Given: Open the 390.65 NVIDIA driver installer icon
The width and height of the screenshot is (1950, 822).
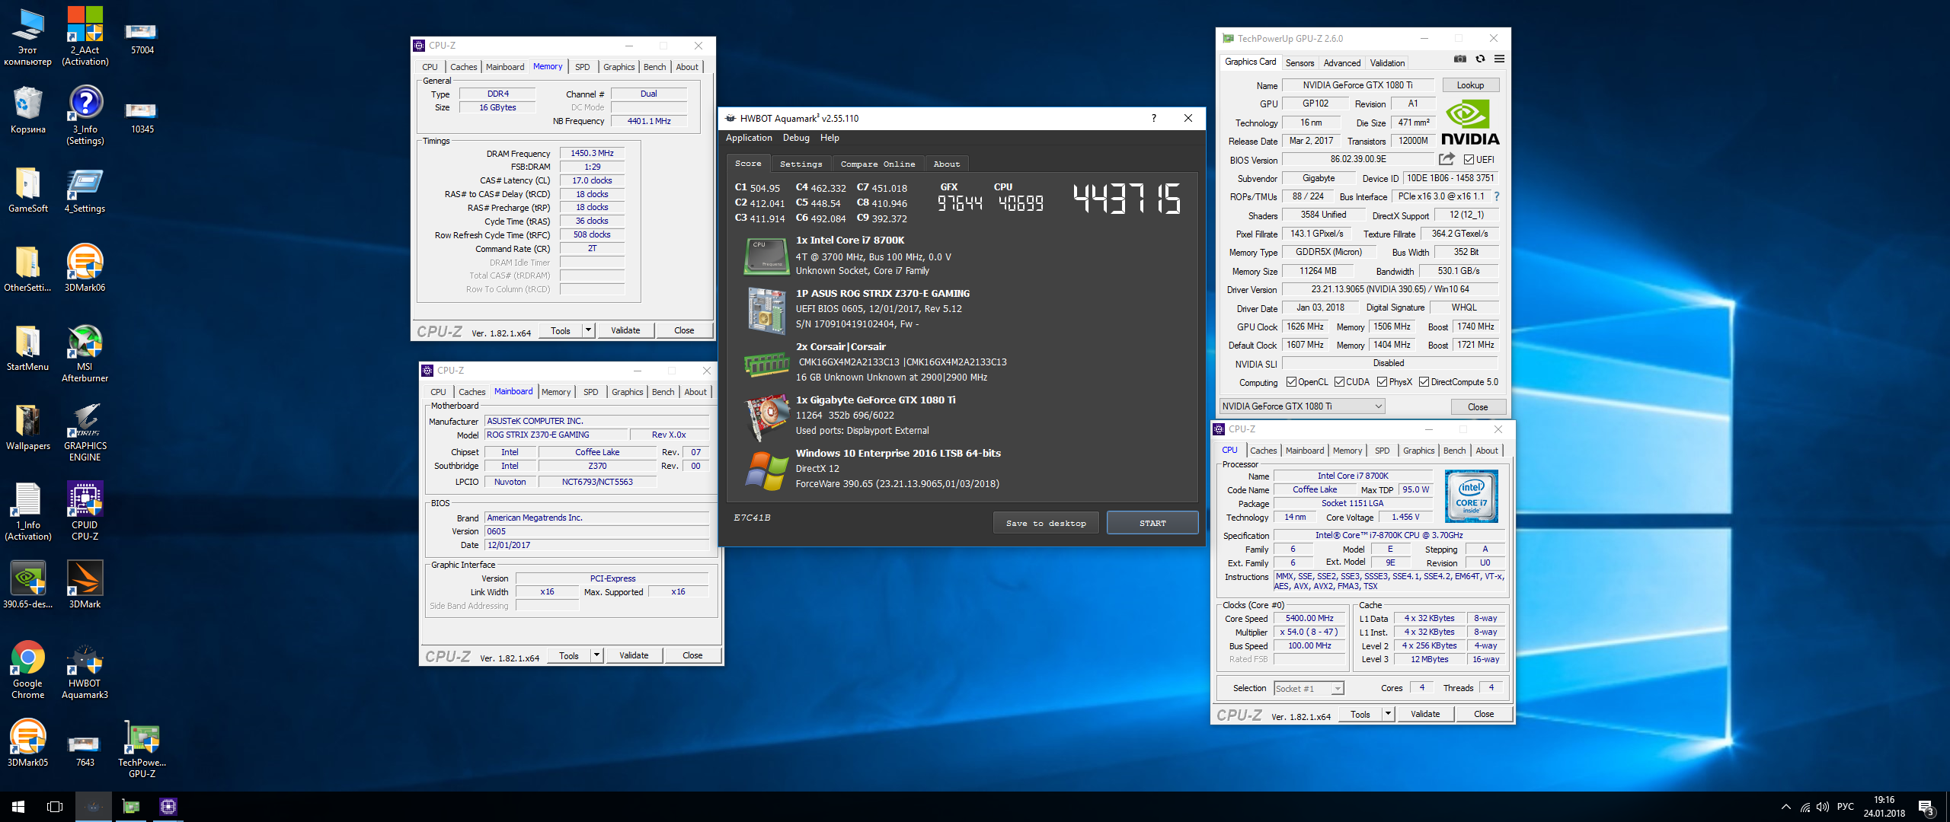Looking at the screenshot, I should (27, 585).
